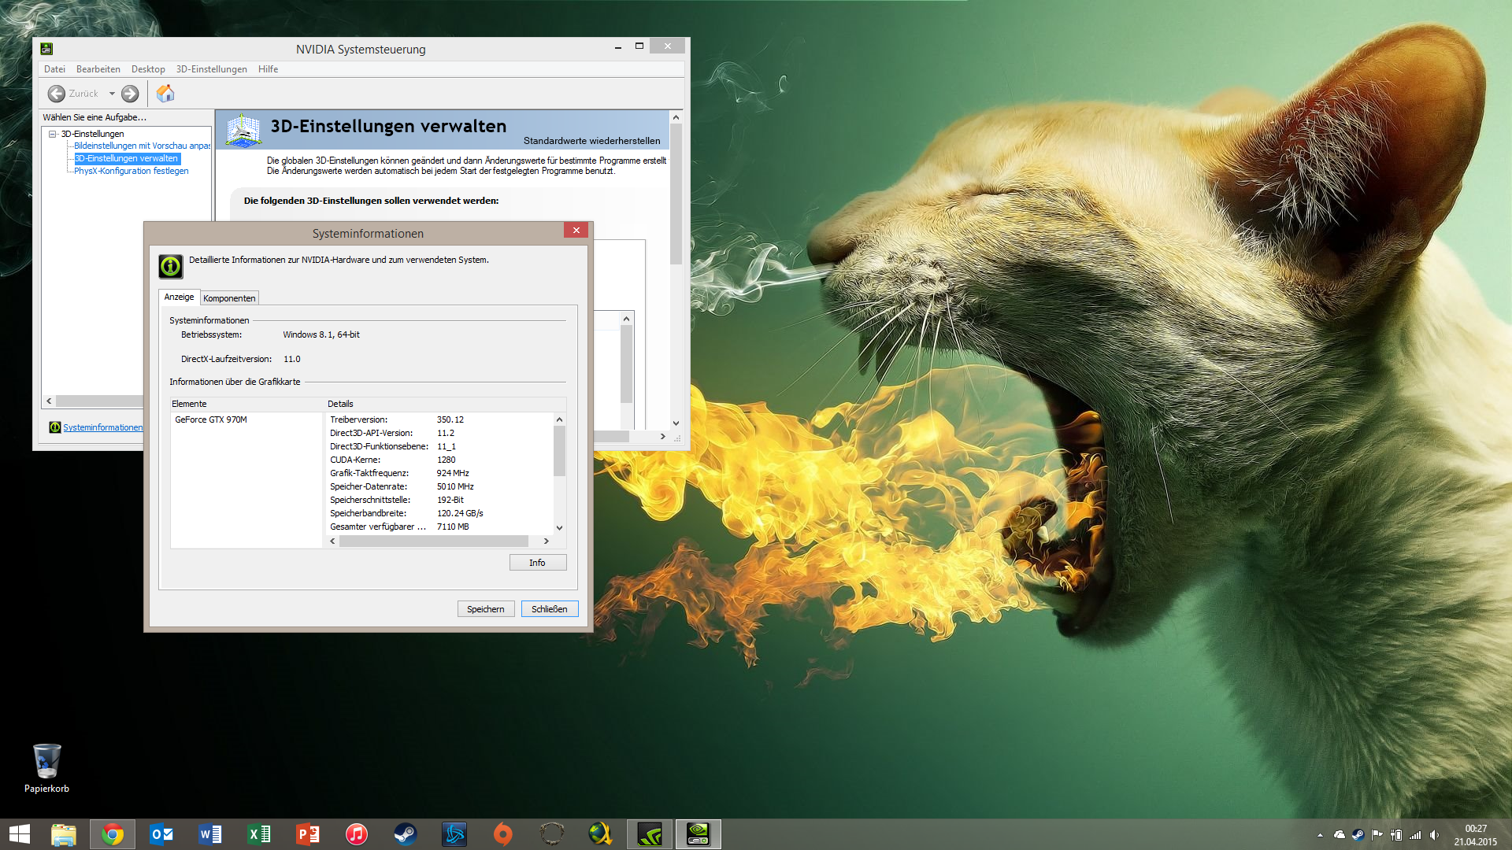The image size is (1512, 850).
Task: Click the Schließen button
Action: (549, 609)
